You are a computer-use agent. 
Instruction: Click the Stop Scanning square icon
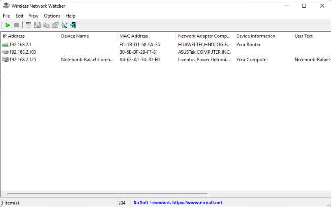tap(16, 25)
